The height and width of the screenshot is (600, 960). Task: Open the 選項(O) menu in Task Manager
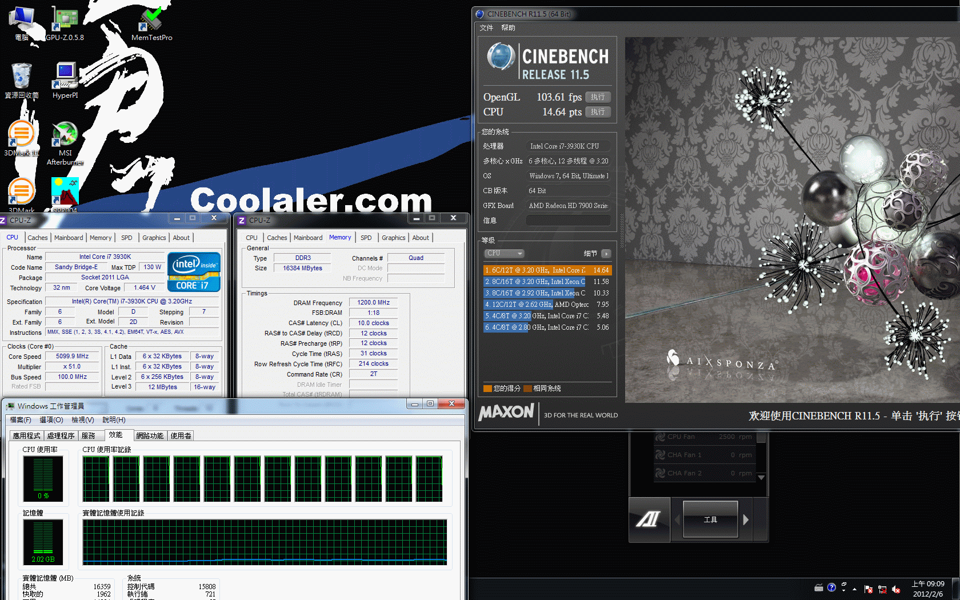(x=51, y=420)
